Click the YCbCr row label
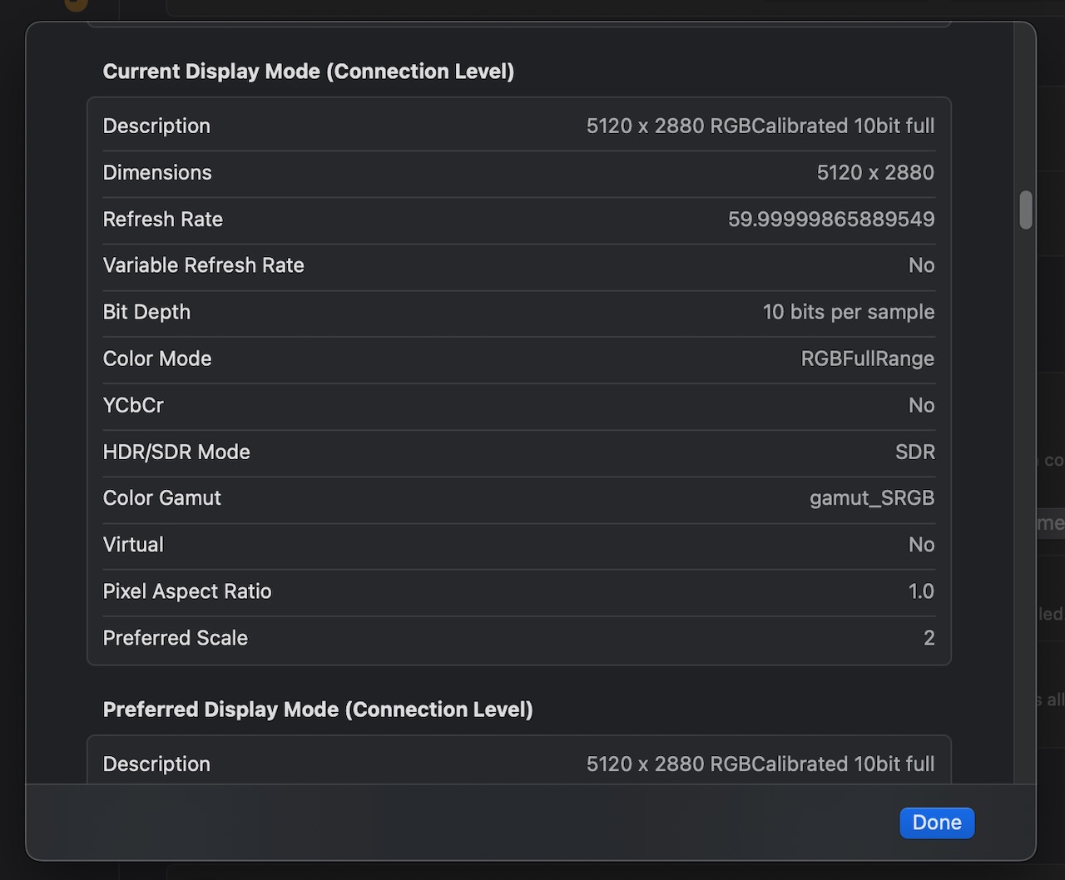 point(133,405)
